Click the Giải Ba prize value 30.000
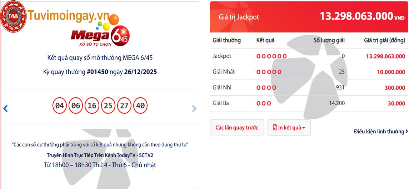The height and width of the screenshot is (189, 409). [396, 103]
